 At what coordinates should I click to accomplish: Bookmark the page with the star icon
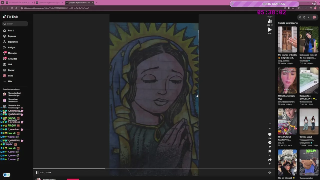(293, 8)
